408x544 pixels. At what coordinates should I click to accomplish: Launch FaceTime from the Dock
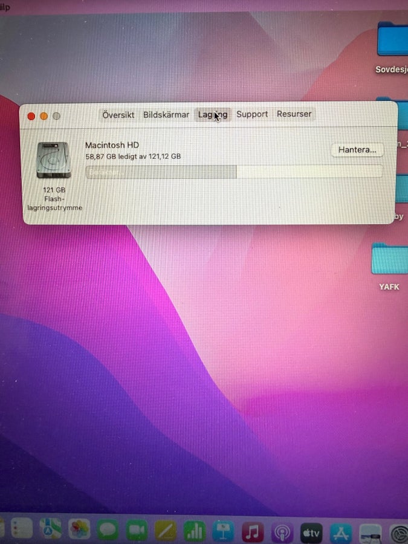pos(137,530)
